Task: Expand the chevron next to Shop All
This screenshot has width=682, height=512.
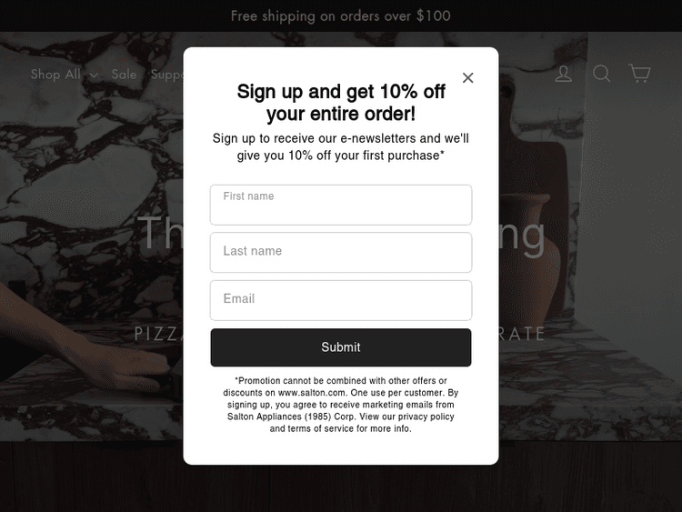Action: point(94,75)
